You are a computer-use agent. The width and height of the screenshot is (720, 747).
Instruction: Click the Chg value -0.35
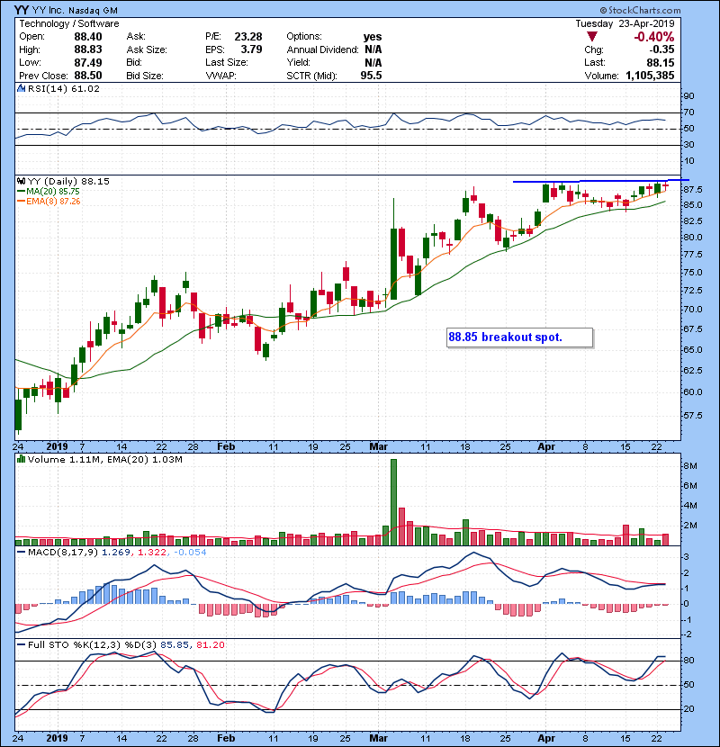pyautogui.click(x=661, y=49)
